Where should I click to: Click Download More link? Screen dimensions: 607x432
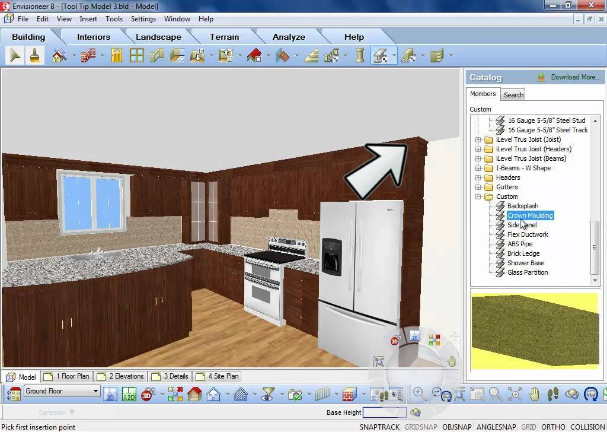[576, 77]
